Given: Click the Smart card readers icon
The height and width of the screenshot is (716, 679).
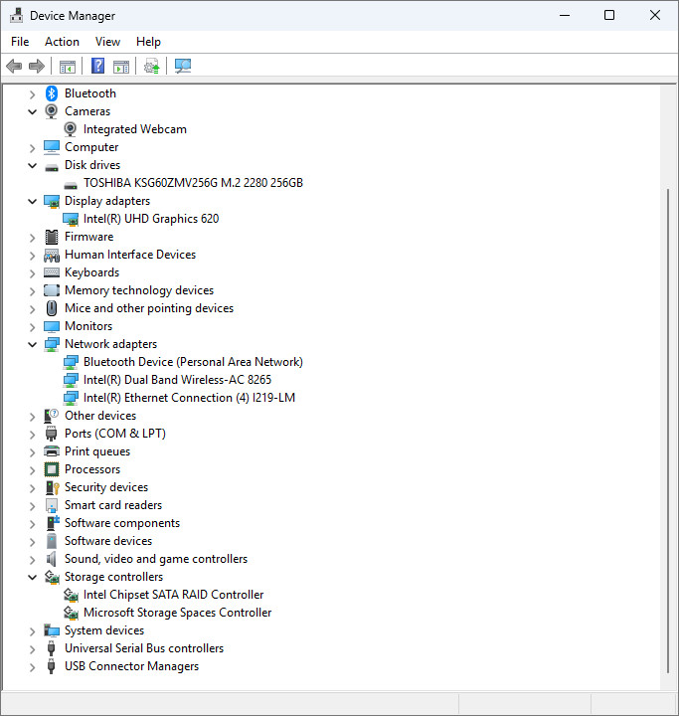Looking at the screenshot, I should 52,505.
